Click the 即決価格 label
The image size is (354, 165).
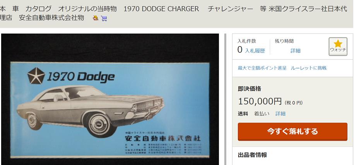[x=249, y=89]
